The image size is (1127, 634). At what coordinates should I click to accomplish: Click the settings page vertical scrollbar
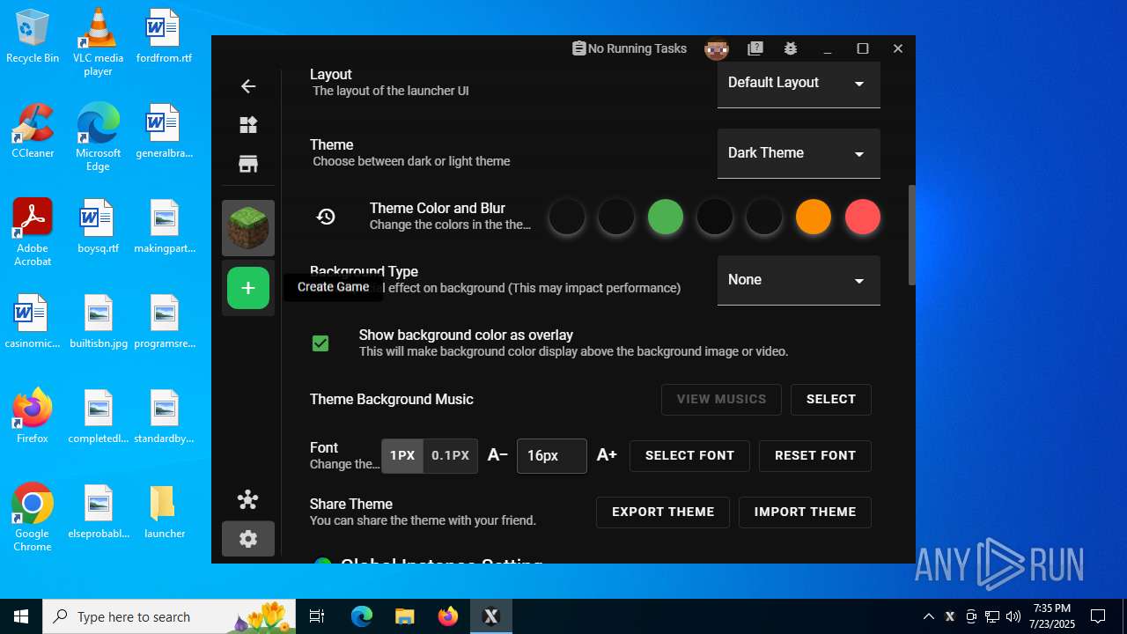911,235
